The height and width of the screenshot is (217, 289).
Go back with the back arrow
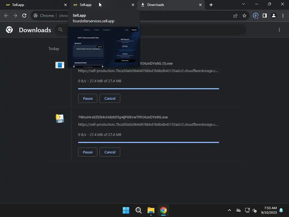[6, 16]
